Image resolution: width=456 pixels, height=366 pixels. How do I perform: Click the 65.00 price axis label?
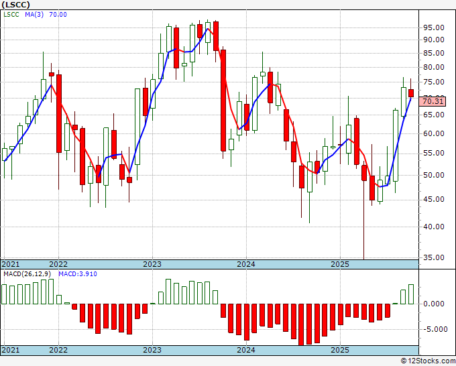coord(434,115)
